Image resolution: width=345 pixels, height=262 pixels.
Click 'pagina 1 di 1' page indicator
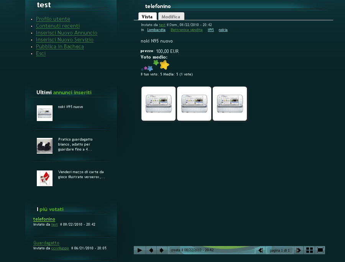click(x=280, y=251)
